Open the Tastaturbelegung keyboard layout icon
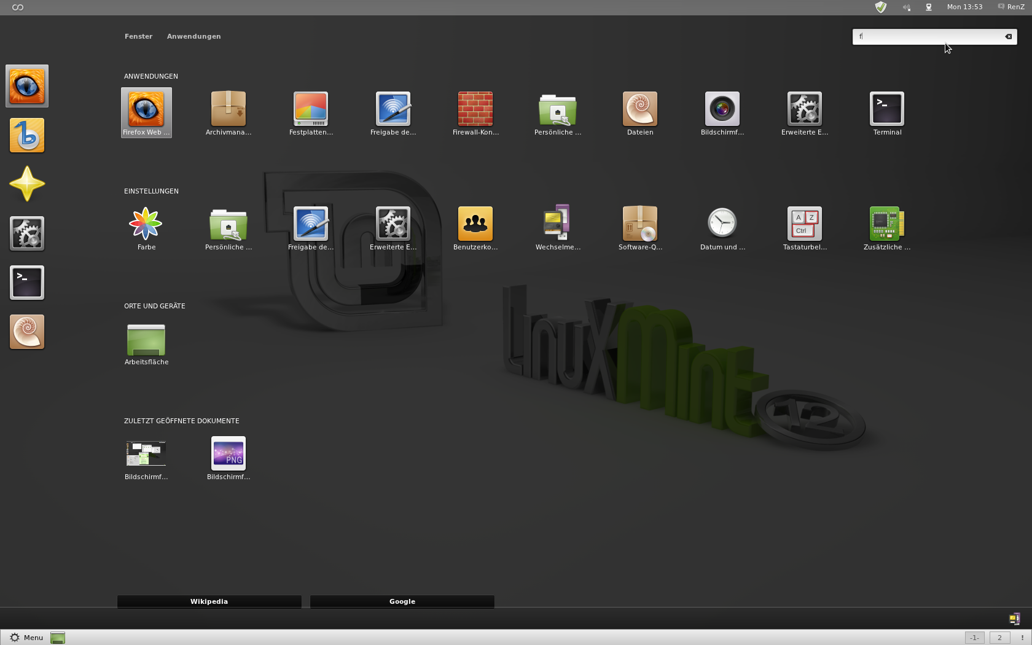The height and width of the screenshot is (645, 1032). click(x=805, y=227)
